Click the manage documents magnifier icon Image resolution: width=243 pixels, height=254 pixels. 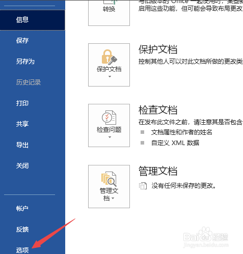tap(109, 179)
